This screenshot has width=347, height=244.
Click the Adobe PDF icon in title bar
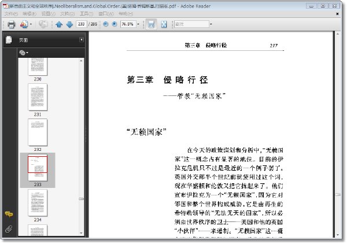5,6
